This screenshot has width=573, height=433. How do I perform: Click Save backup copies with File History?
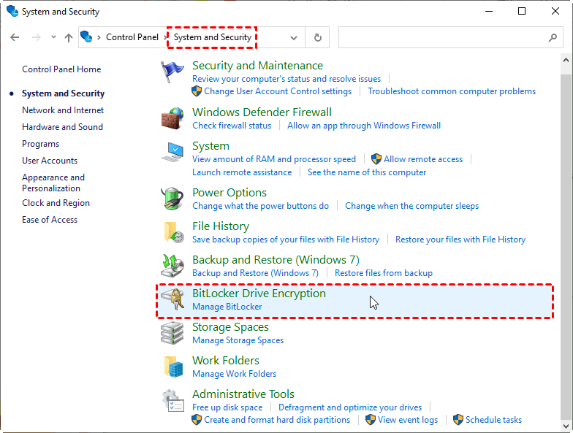click(286, 240)
